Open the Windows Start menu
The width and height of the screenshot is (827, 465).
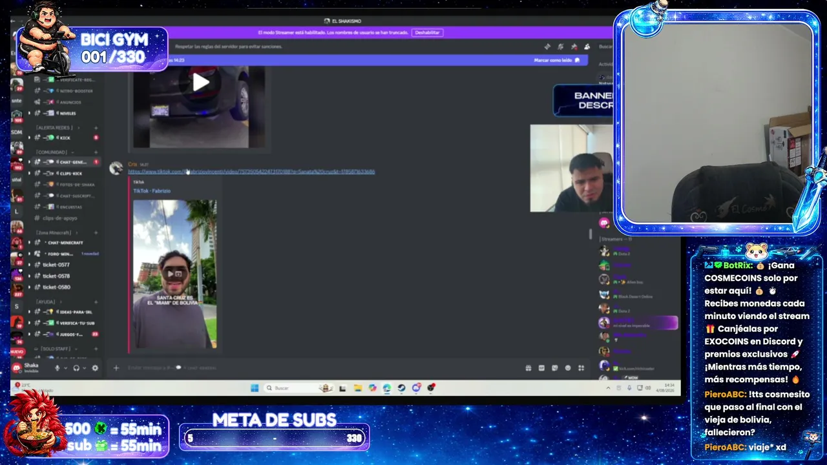coord(255,388)
